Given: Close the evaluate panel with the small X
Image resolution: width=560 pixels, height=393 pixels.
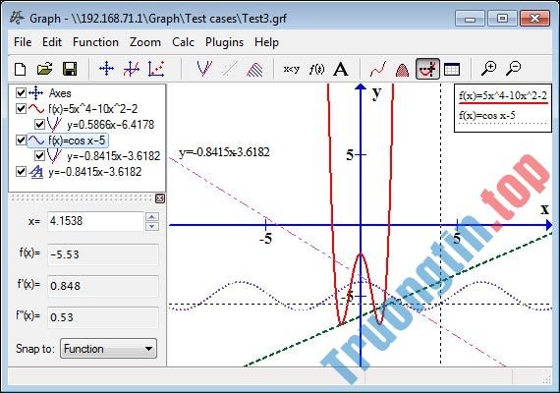Looking at the screenshot, I should click(160, 198).
